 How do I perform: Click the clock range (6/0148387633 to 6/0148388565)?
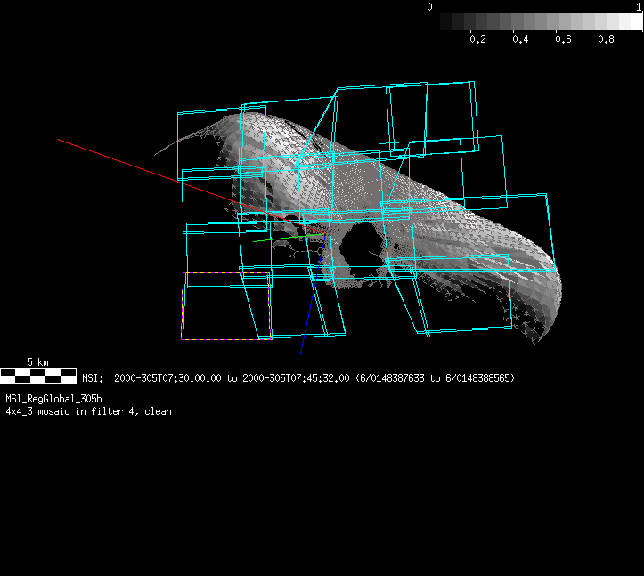click(x=435, y=378)
